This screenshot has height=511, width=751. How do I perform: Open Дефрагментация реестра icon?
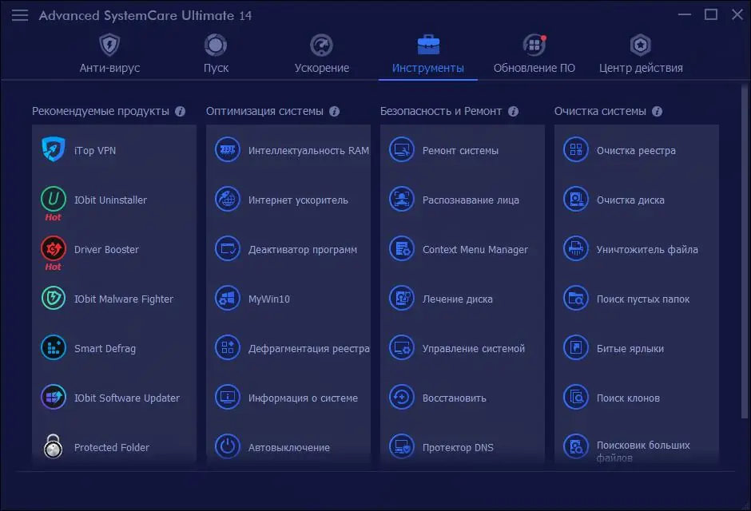pos(228,347)
